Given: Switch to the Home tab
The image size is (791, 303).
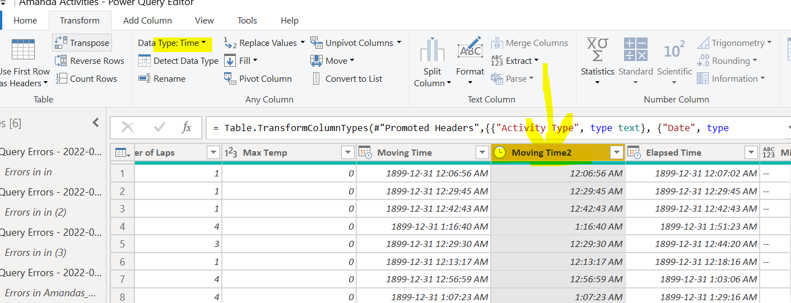Looking at the screenshot, I should coord(25,20).
